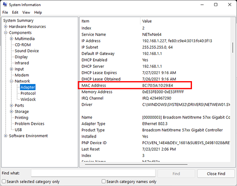Select the DHCP Lease Expires row
This screenshot has height=186, width=237.
coord(155,73)
